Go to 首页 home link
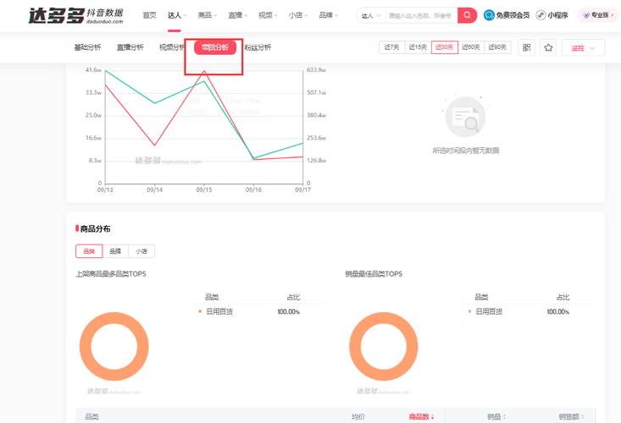621x423 pixels. (x=149, y=15)
